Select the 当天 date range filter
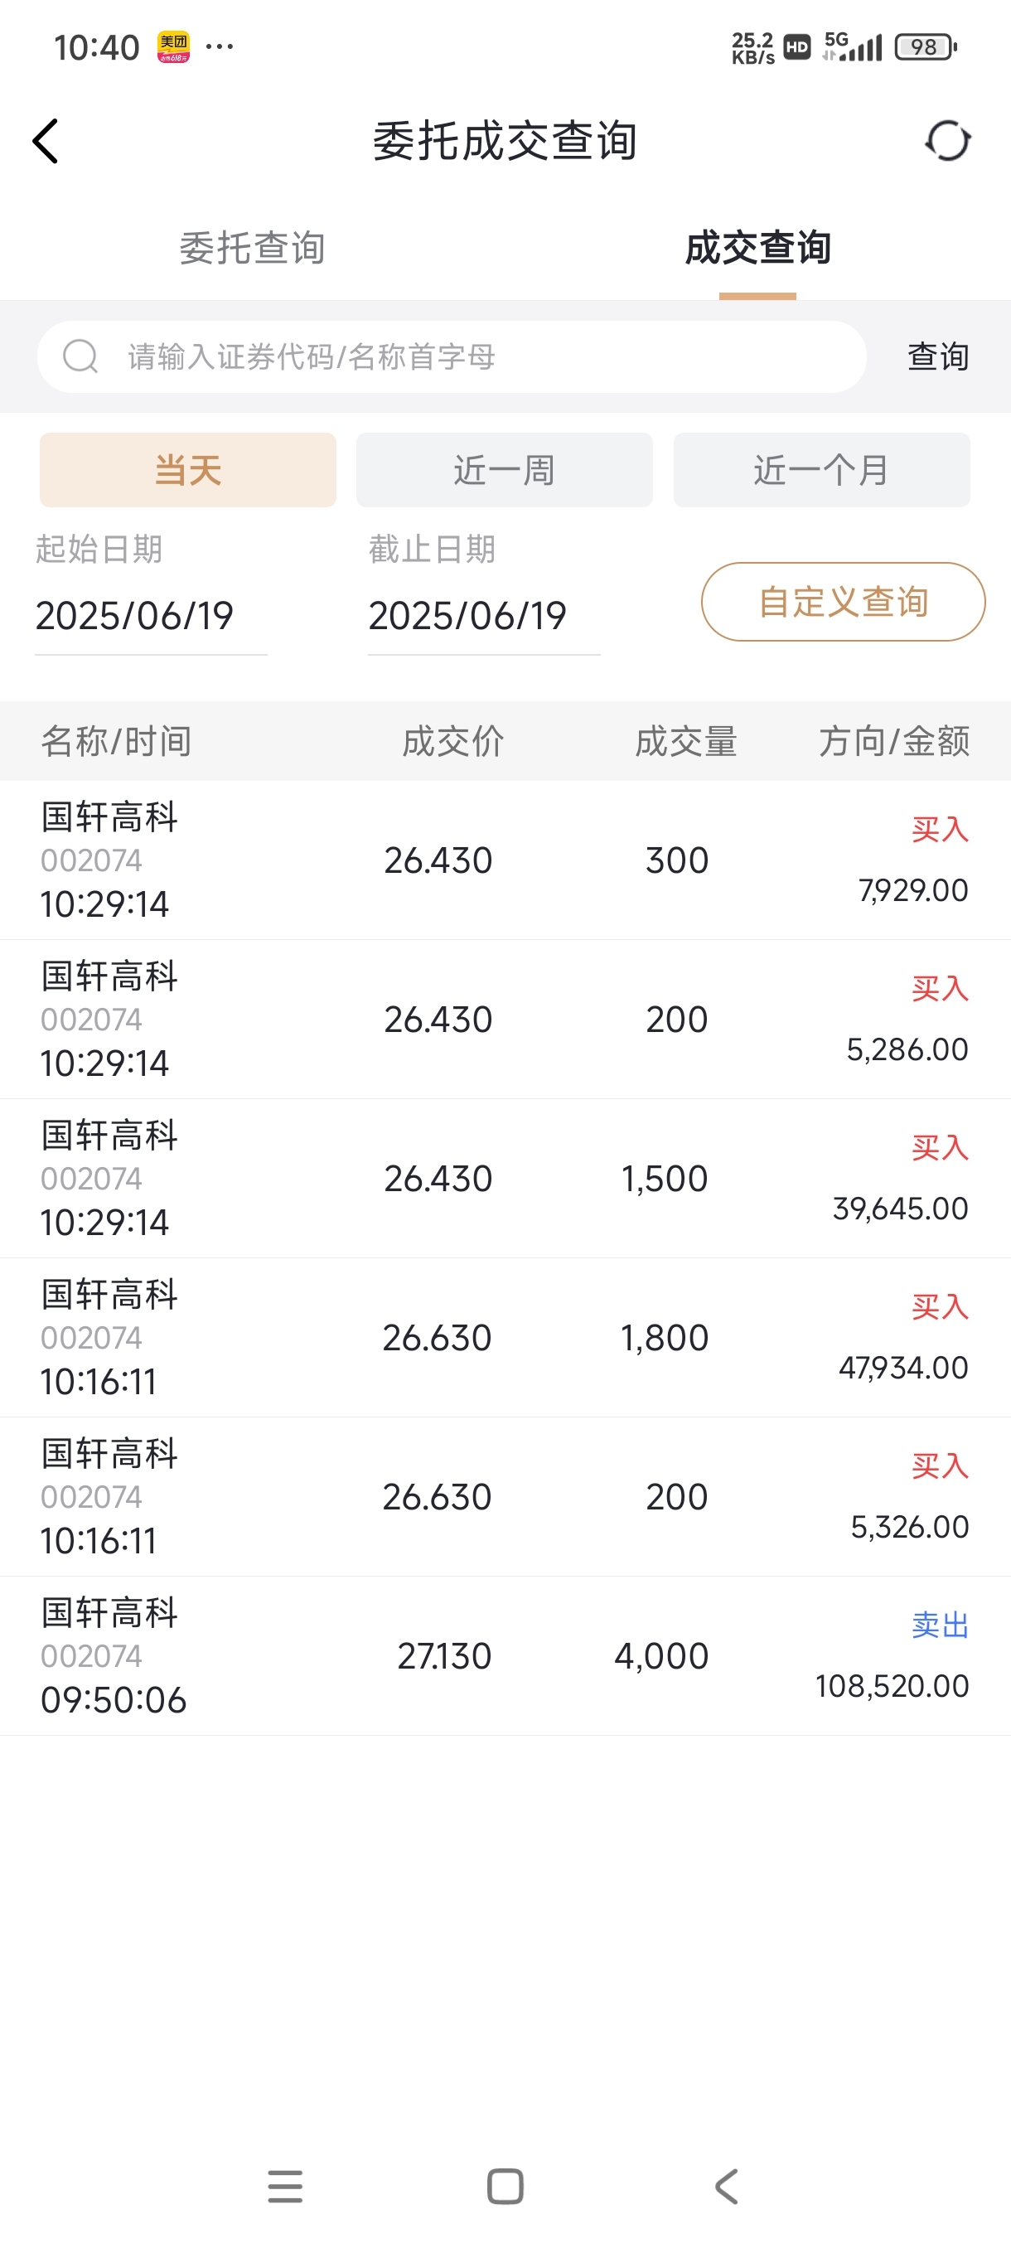Viewport: 1011px width, 2248px height. (187, 469)
